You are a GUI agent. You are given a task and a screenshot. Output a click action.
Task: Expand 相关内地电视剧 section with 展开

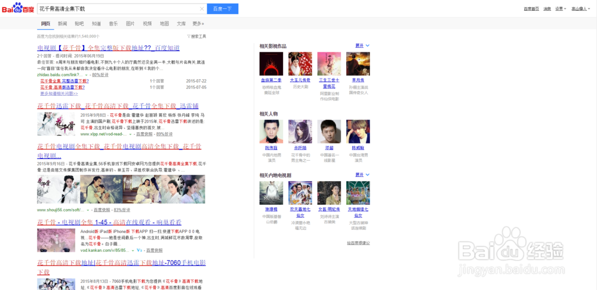click(362, 174)
